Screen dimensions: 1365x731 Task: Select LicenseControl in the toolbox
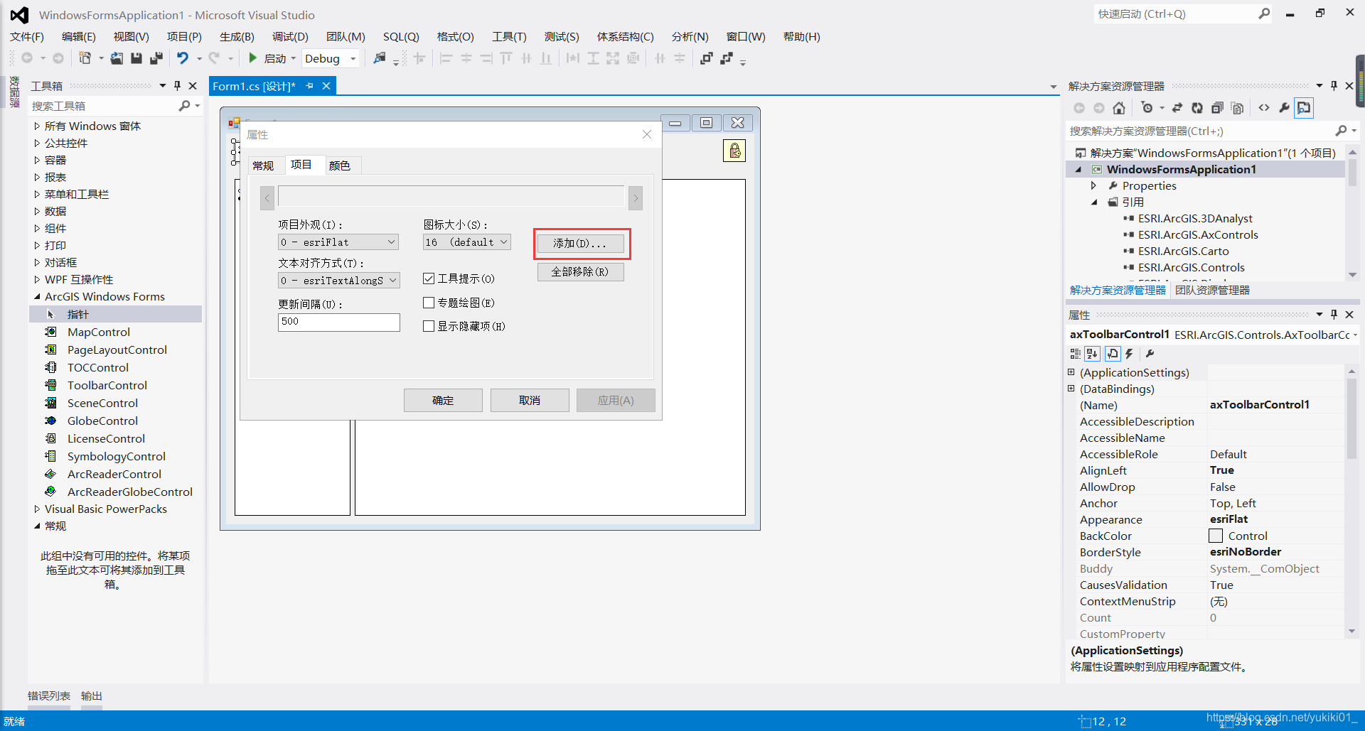[106, 438]
